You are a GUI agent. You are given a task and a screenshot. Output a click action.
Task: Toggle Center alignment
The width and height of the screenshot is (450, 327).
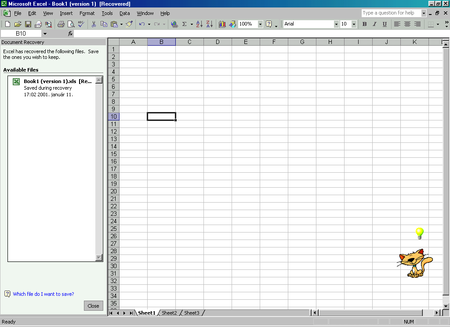pyautogui.click(x=407, y=24)
